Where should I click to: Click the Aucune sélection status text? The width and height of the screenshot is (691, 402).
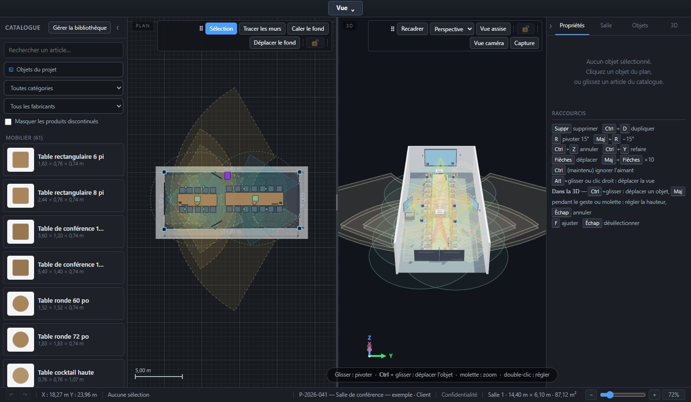pos(129,395)
